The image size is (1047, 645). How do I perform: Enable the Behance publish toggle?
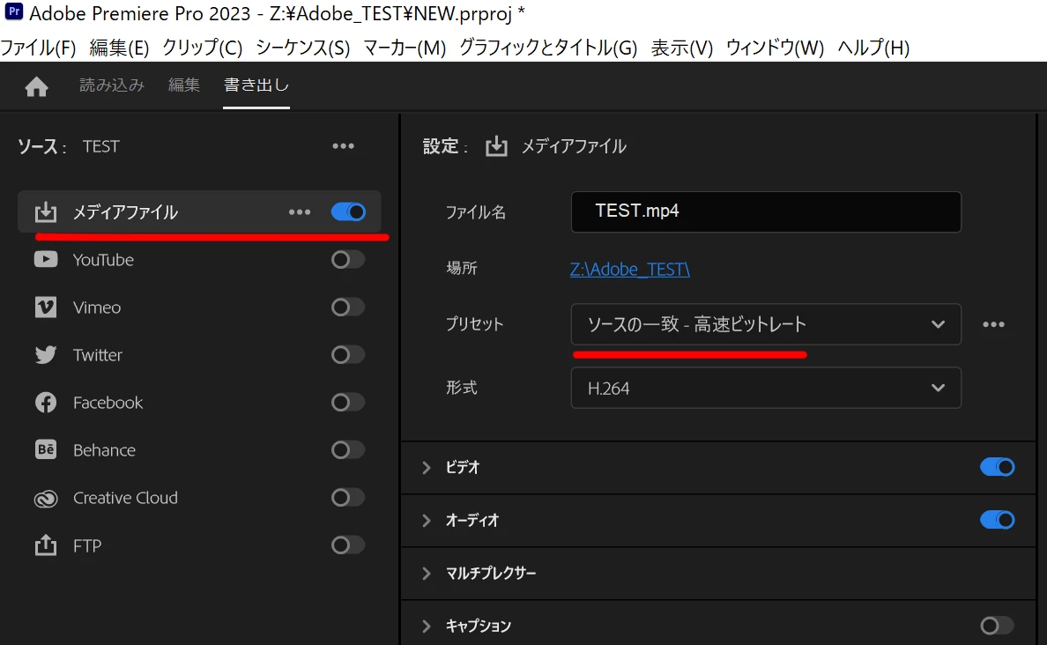pyautogui.click(x=348, y=450)
